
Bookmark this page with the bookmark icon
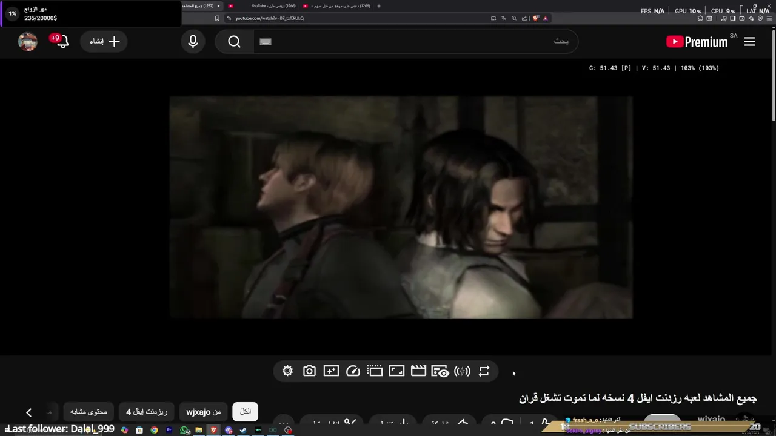click(x=217, y=18)
